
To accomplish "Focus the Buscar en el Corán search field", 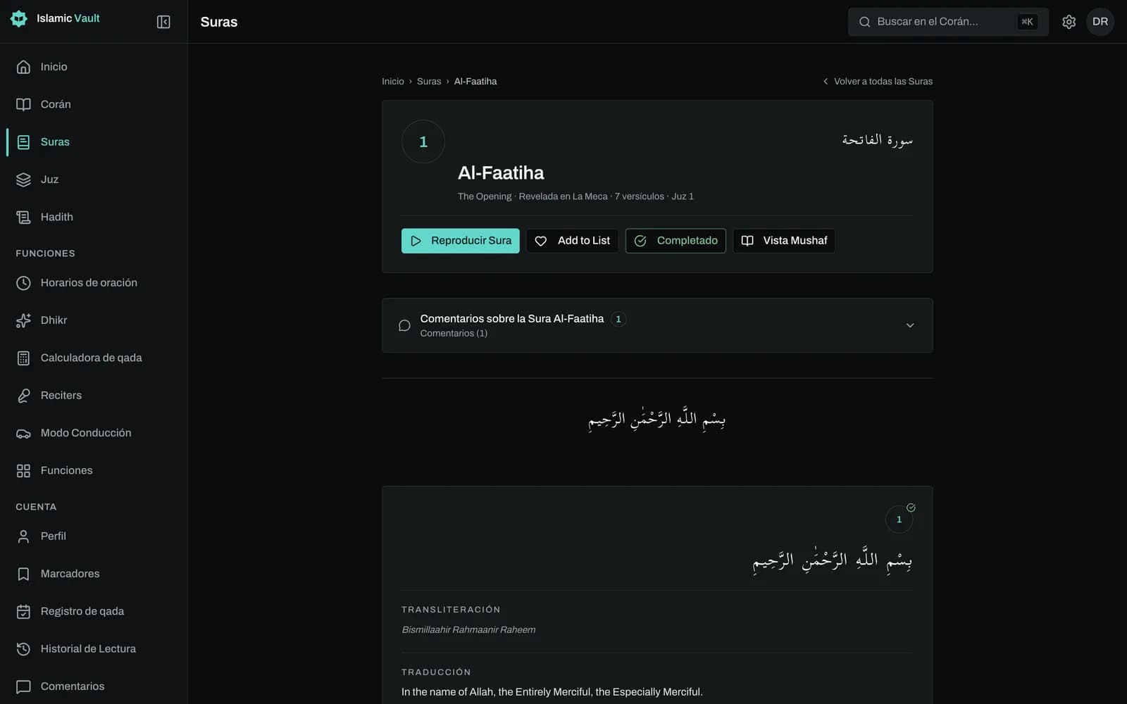I will click(948, 22).
